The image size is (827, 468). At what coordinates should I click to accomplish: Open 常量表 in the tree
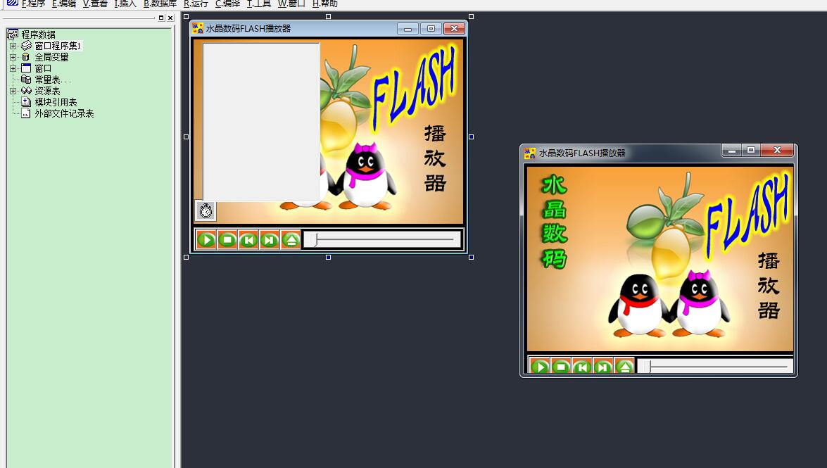pos(52,80)
